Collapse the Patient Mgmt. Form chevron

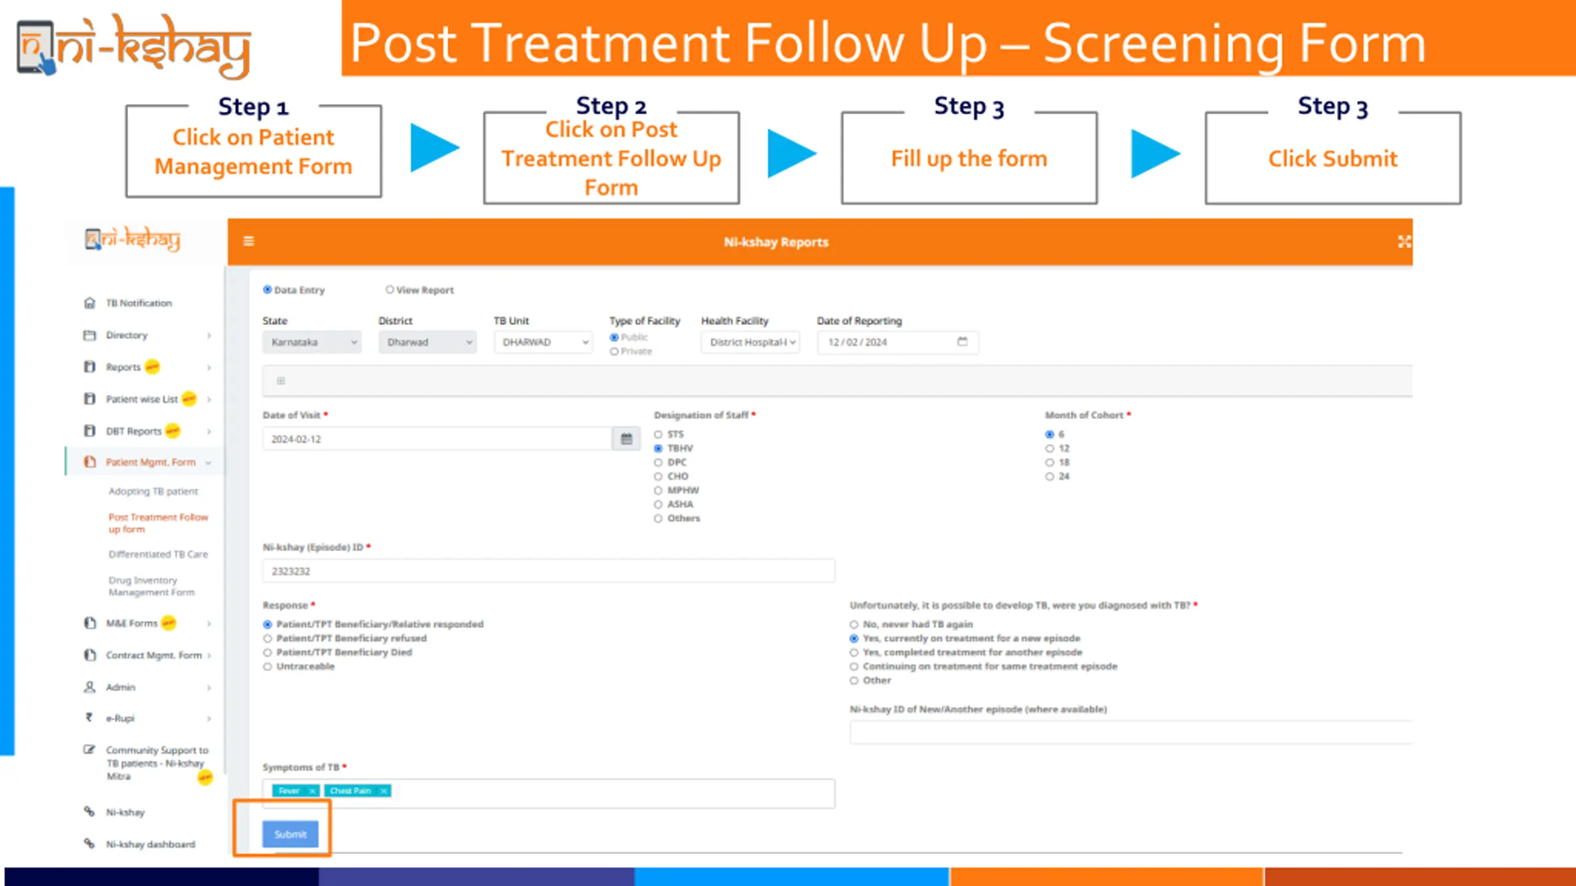pos(209,463)
